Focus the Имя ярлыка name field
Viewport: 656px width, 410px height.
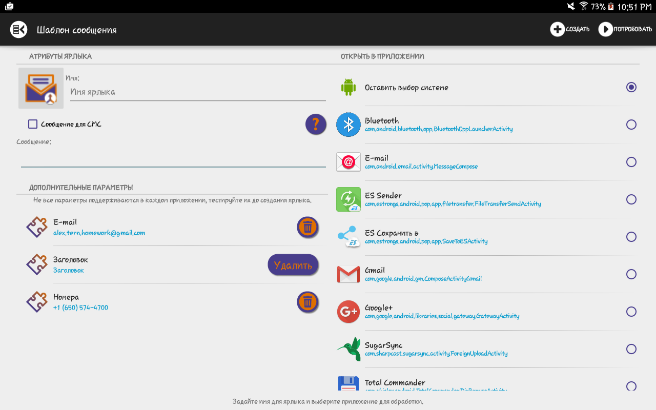coord(198,92)
